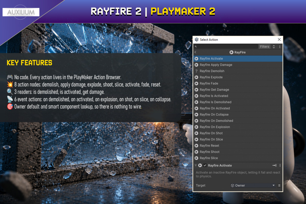Open the three-dot options menu beside Filters
Screen dimensions: 306x204
click(x=280, y=47)
